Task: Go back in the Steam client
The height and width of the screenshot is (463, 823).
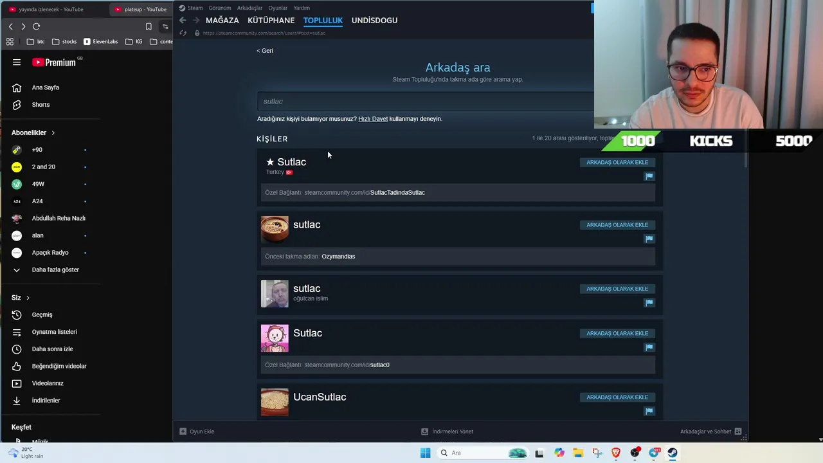Action: [x=183, y=21]
